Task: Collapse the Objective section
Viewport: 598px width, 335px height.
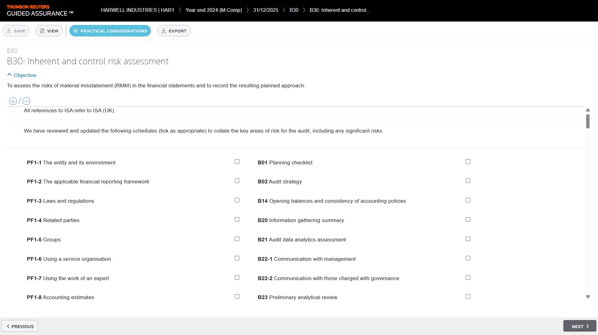Action: coord(22,75)
